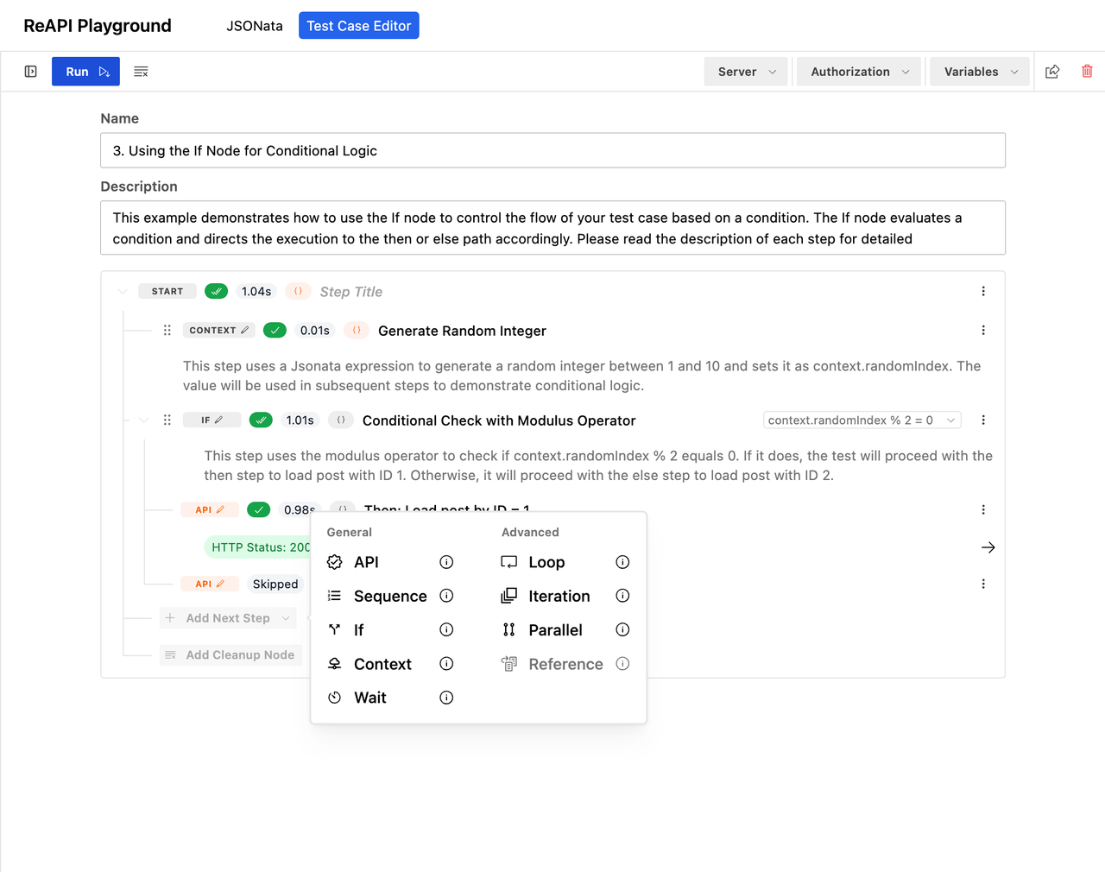
Task: Click the arrow next to HTTP Status
Action: pos(988,547)
